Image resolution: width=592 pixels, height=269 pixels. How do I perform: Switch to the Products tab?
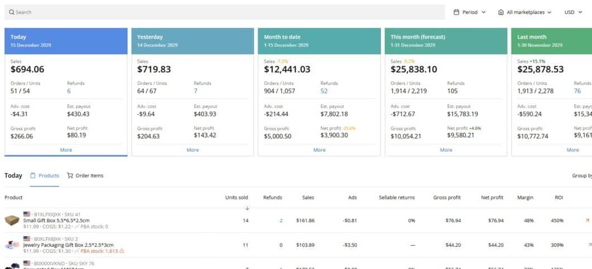45,176
